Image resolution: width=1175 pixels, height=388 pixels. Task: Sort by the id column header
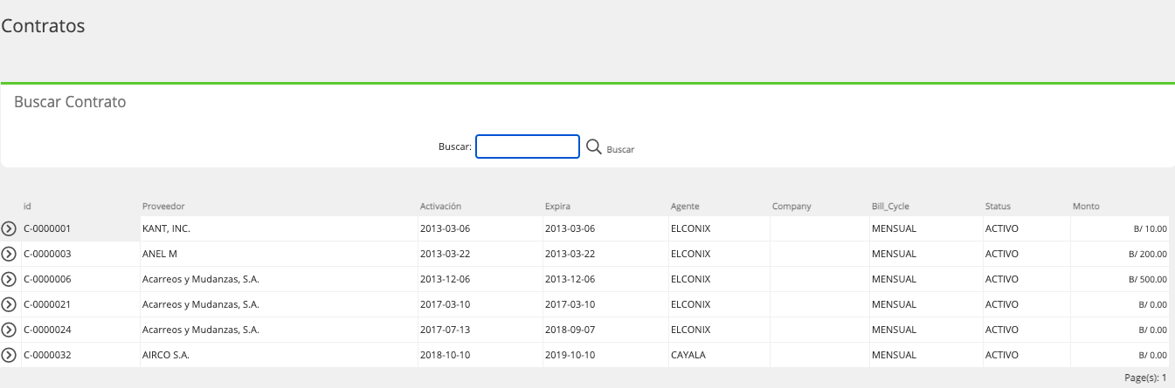[27, 207]
